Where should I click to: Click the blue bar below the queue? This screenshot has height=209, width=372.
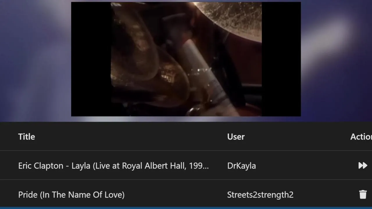(x=186, y=208)
